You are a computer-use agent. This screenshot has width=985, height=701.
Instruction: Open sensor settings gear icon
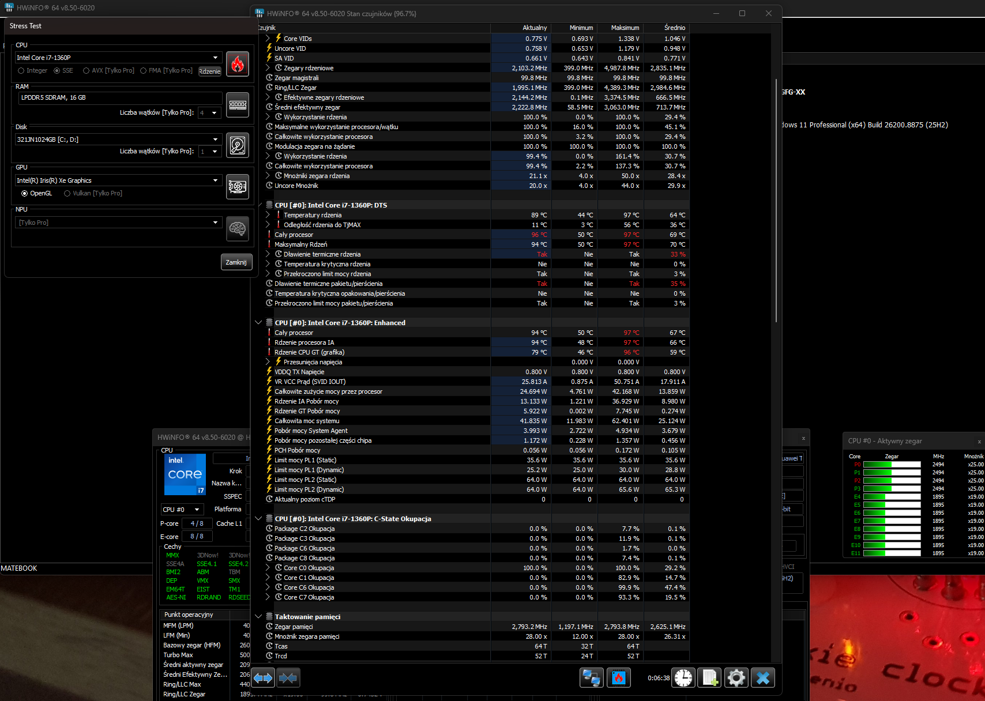pyautogui.click(x=736, y=678)
